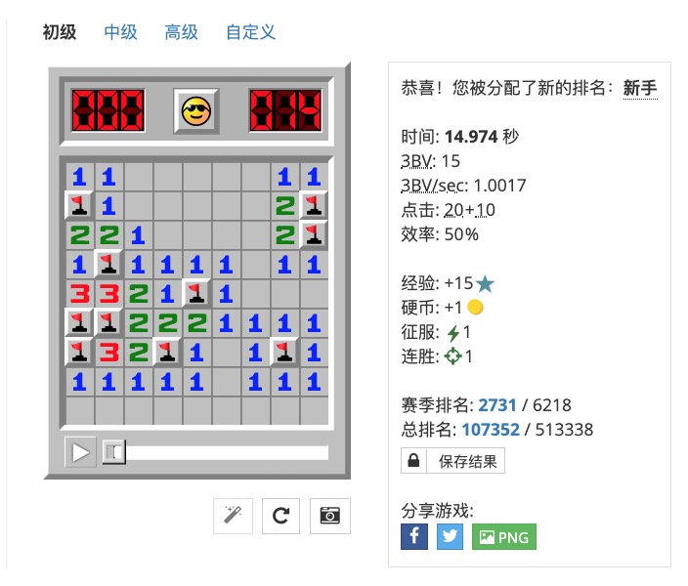Viewport: 688px width, 586px height.
Task: Click the red timer display
Action: point(285,110)
